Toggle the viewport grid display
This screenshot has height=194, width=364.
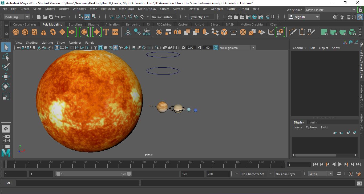[57, 48]
